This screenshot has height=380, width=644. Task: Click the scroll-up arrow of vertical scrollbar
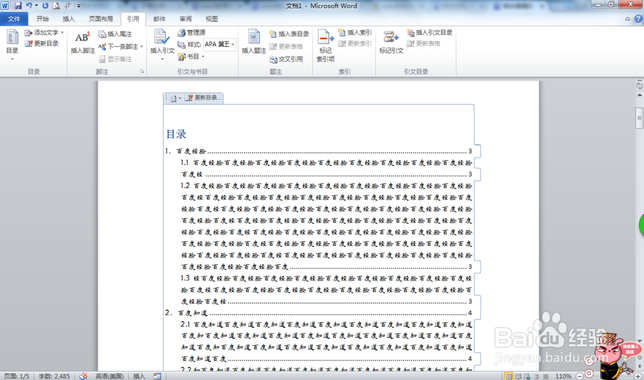click(x=639, y=95)
